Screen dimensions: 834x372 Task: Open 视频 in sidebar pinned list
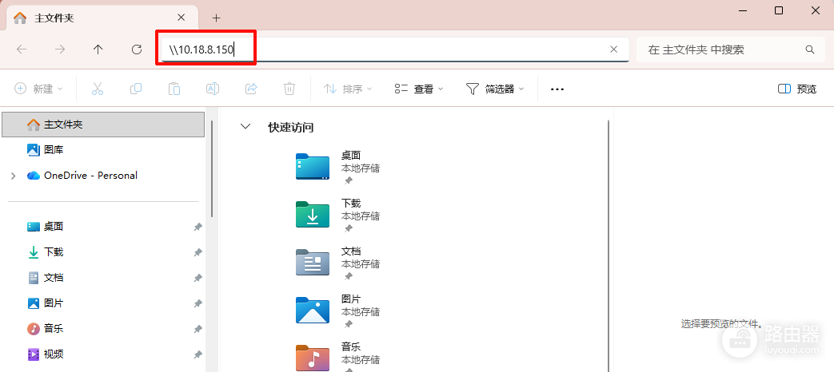(46, 354)
